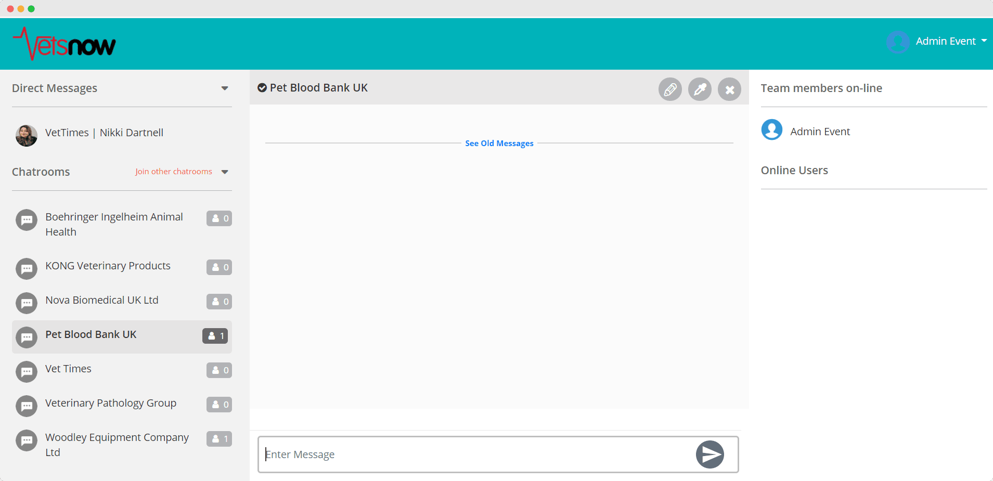
Task: Open VetTimes | Nikki Dartnell direct message
Action: coord(104,133)
